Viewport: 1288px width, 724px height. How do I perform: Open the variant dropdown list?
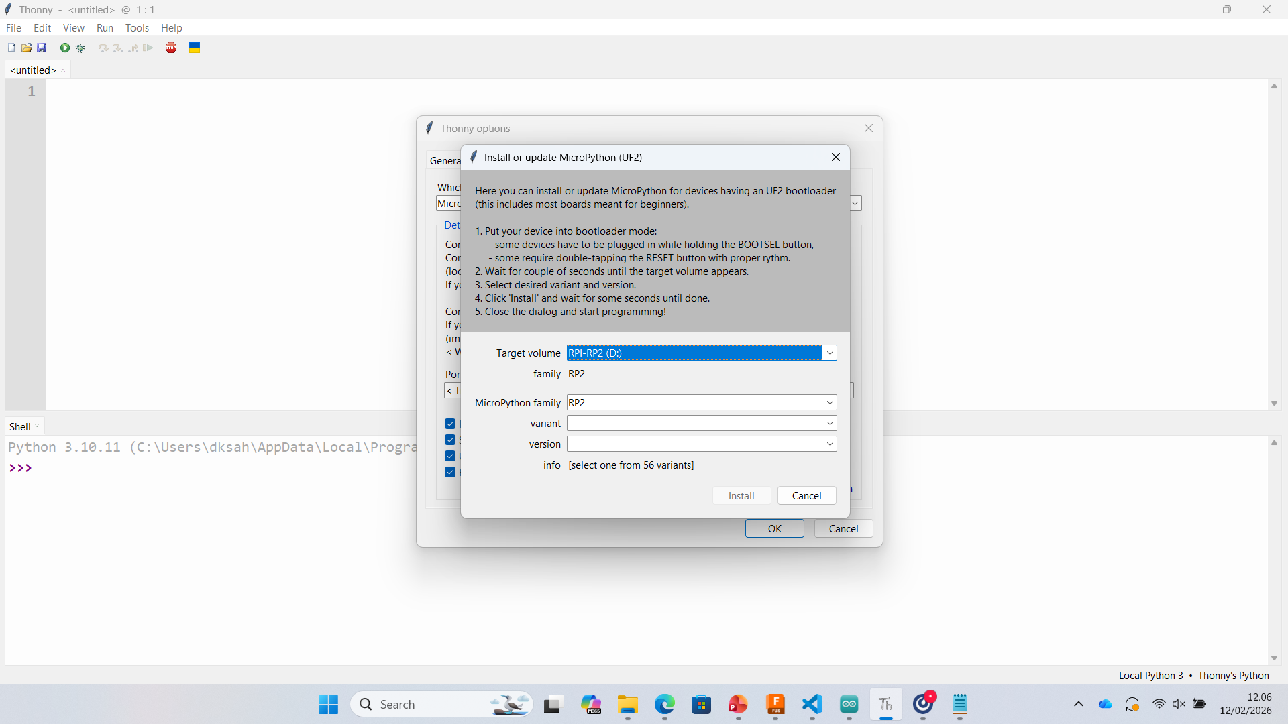[x=830, y=423]
